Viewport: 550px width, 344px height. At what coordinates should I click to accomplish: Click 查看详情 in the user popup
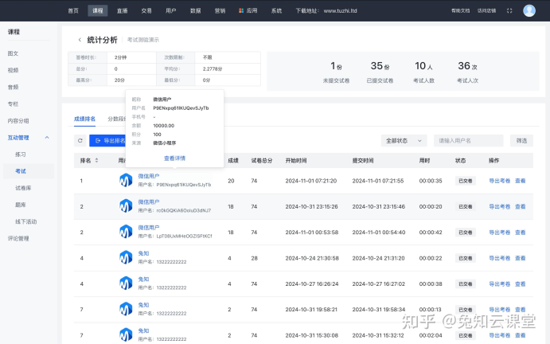(x=174, y=158)
